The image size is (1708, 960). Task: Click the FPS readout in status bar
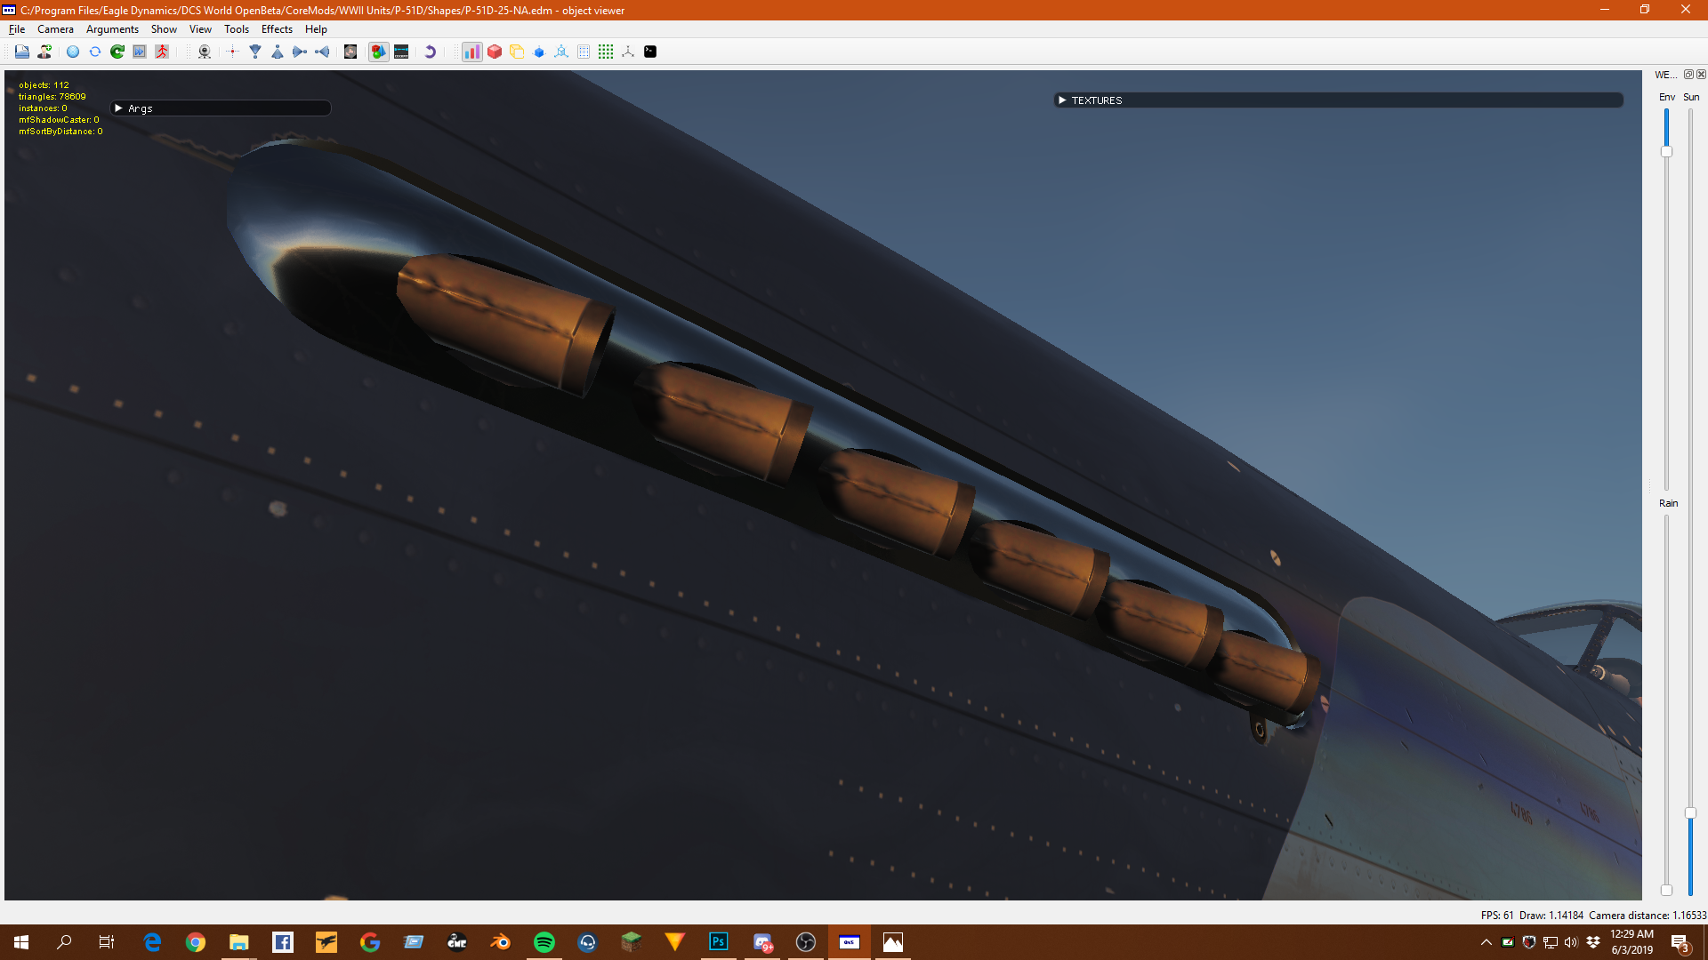[x=1496, y=915]
